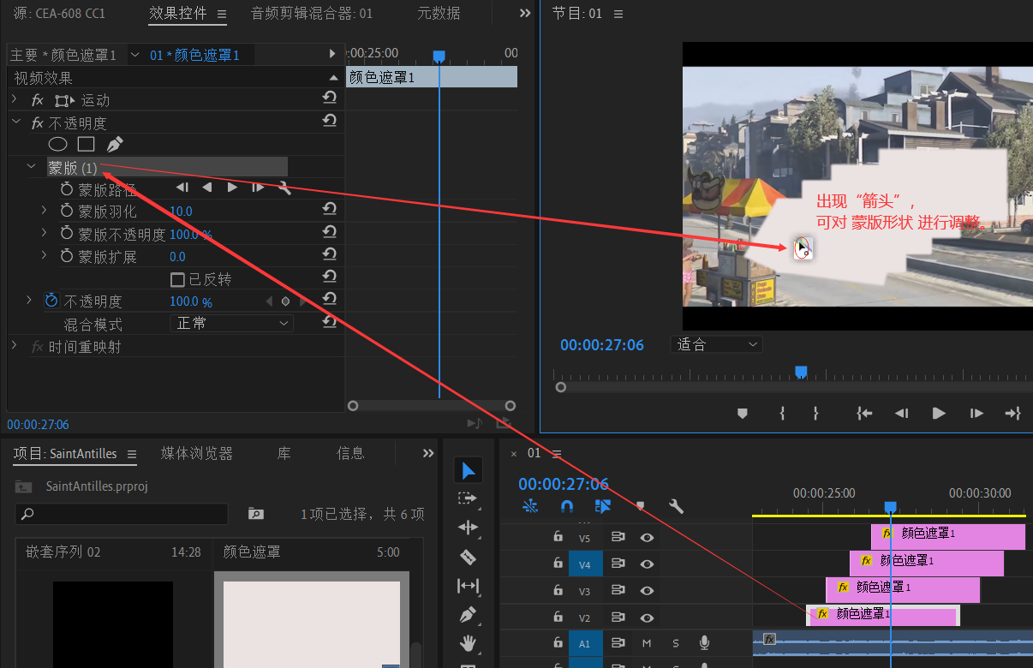This screenshot has height=668, width=1033.
Task: Open the 适合 zoom level dropdown
Action: point(716,344)
